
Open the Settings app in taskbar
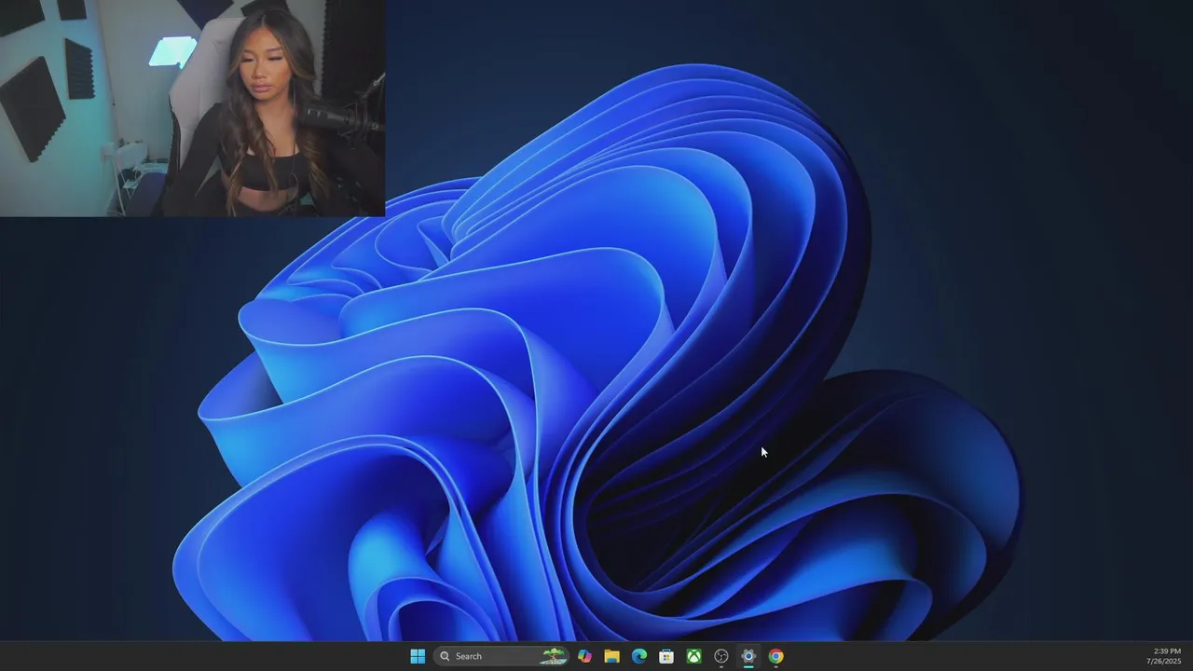[x=748, y=656]
